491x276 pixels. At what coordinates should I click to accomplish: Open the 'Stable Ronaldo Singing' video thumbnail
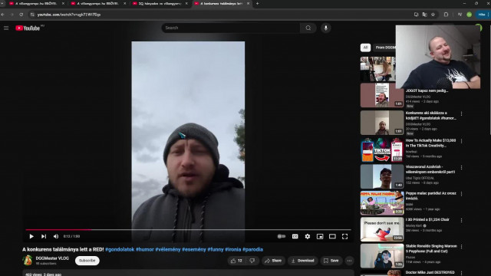click(382, 256)
